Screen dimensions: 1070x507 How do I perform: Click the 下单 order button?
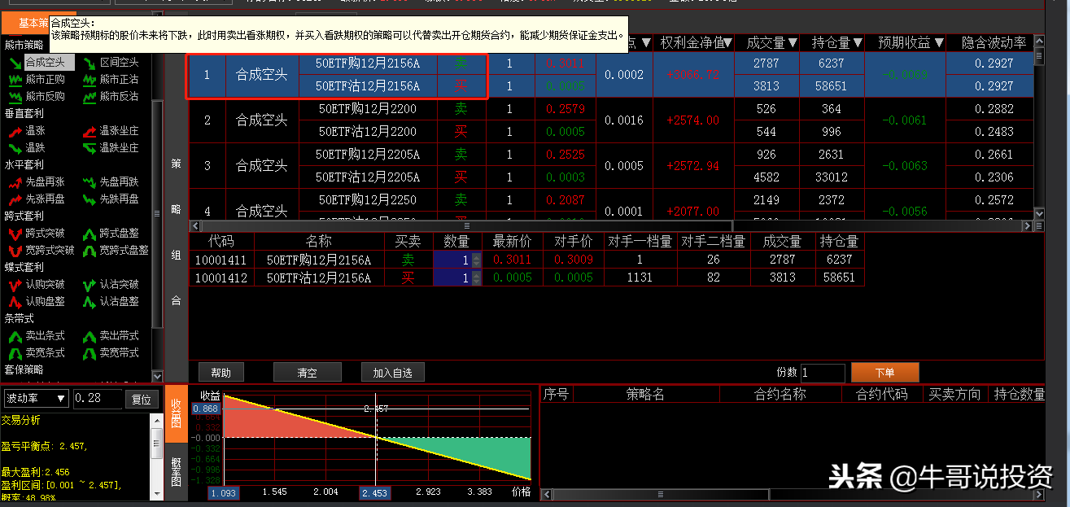tap(884, 373)
